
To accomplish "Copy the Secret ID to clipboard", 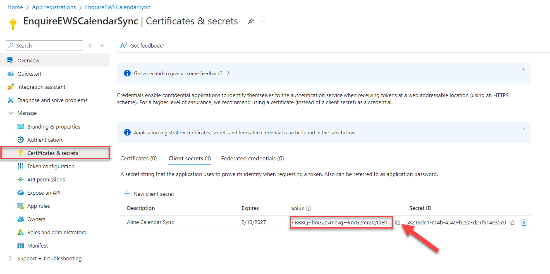I will pos(512,222).
